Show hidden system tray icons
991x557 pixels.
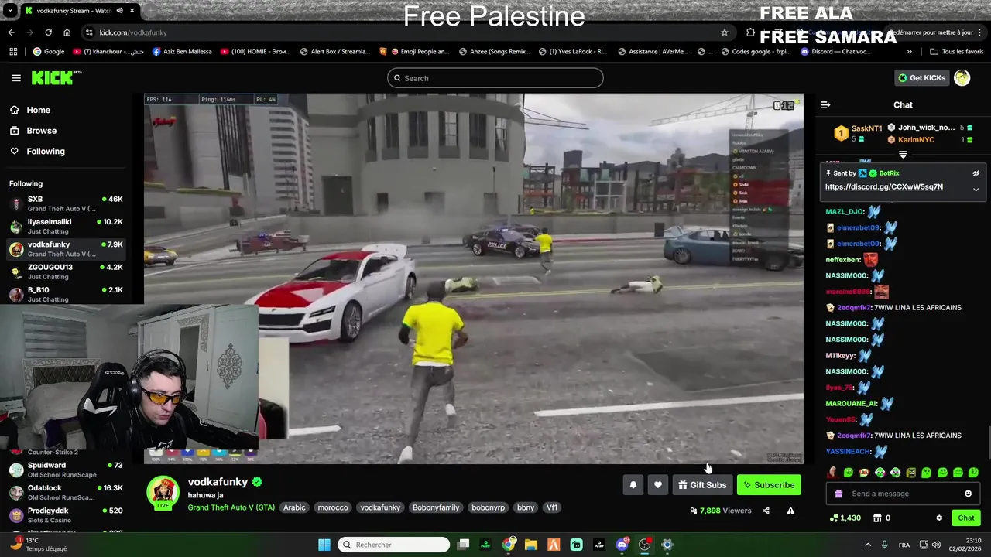pyautogui.click(x=867, y=545)
